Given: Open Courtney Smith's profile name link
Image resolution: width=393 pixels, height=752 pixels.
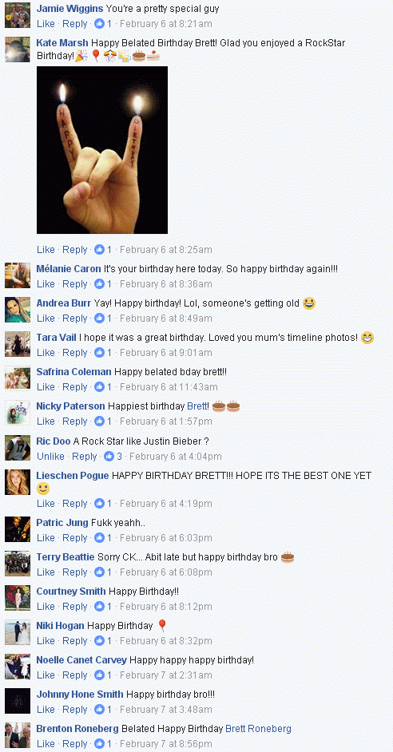Looking at the screenshot, I should coord(71,592).
